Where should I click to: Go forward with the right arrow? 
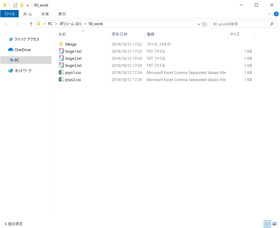17,24
